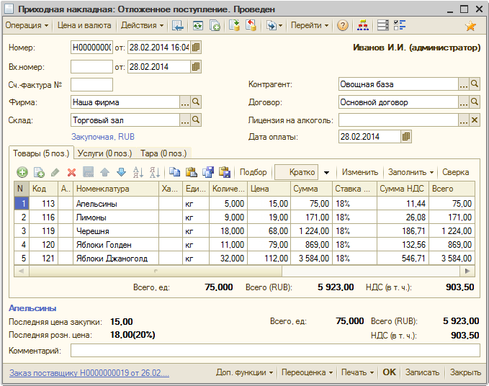
Task: Open the Переоценка dropdown
Action: click(x=307, y=372)
